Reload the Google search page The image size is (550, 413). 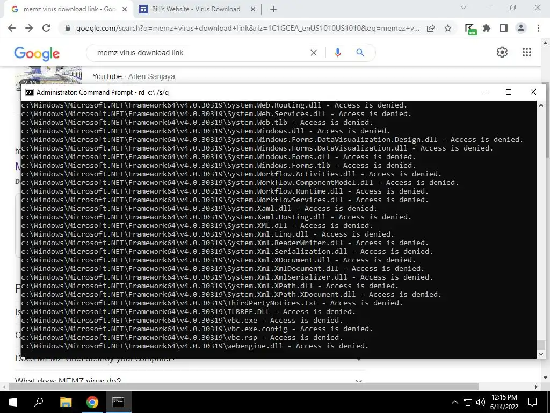[x=46, y=28]
